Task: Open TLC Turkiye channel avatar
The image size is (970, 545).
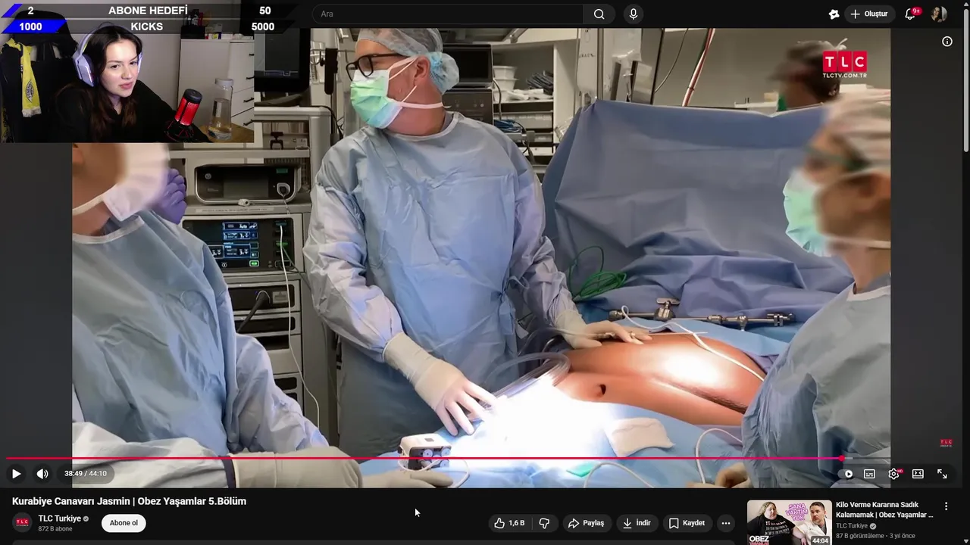Action: point(23,523)
